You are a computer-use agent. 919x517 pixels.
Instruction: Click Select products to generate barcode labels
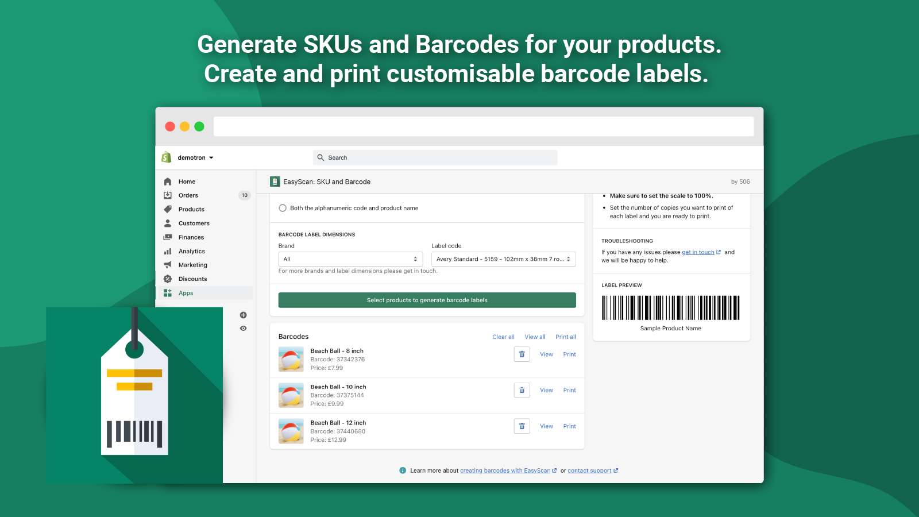tap(427, 299)
